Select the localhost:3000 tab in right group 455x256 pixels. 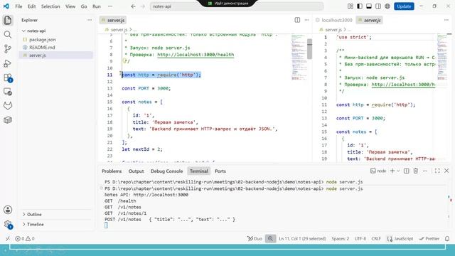click(x=334, y=20)
